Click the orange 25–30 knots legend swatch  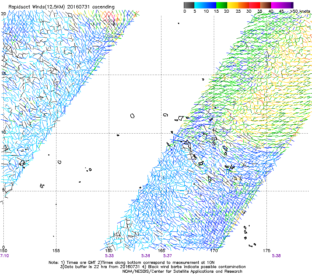coord(243,5)
